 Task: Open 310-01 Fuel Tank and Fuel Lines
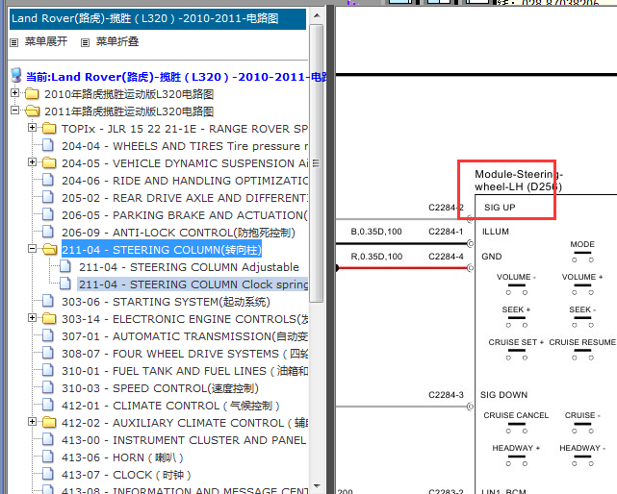coord(185,371)
